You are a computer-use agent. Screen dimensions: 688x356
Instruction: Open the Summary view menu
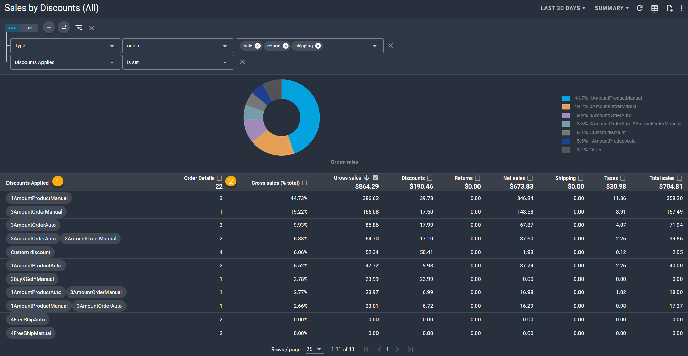(611, 8)
